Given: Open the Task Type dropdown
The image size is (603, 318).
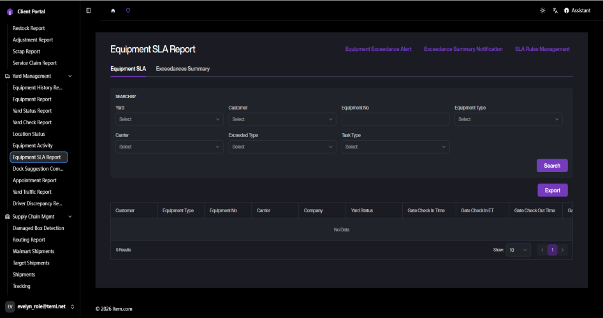Looking at the screenshot, I should 395,147.
